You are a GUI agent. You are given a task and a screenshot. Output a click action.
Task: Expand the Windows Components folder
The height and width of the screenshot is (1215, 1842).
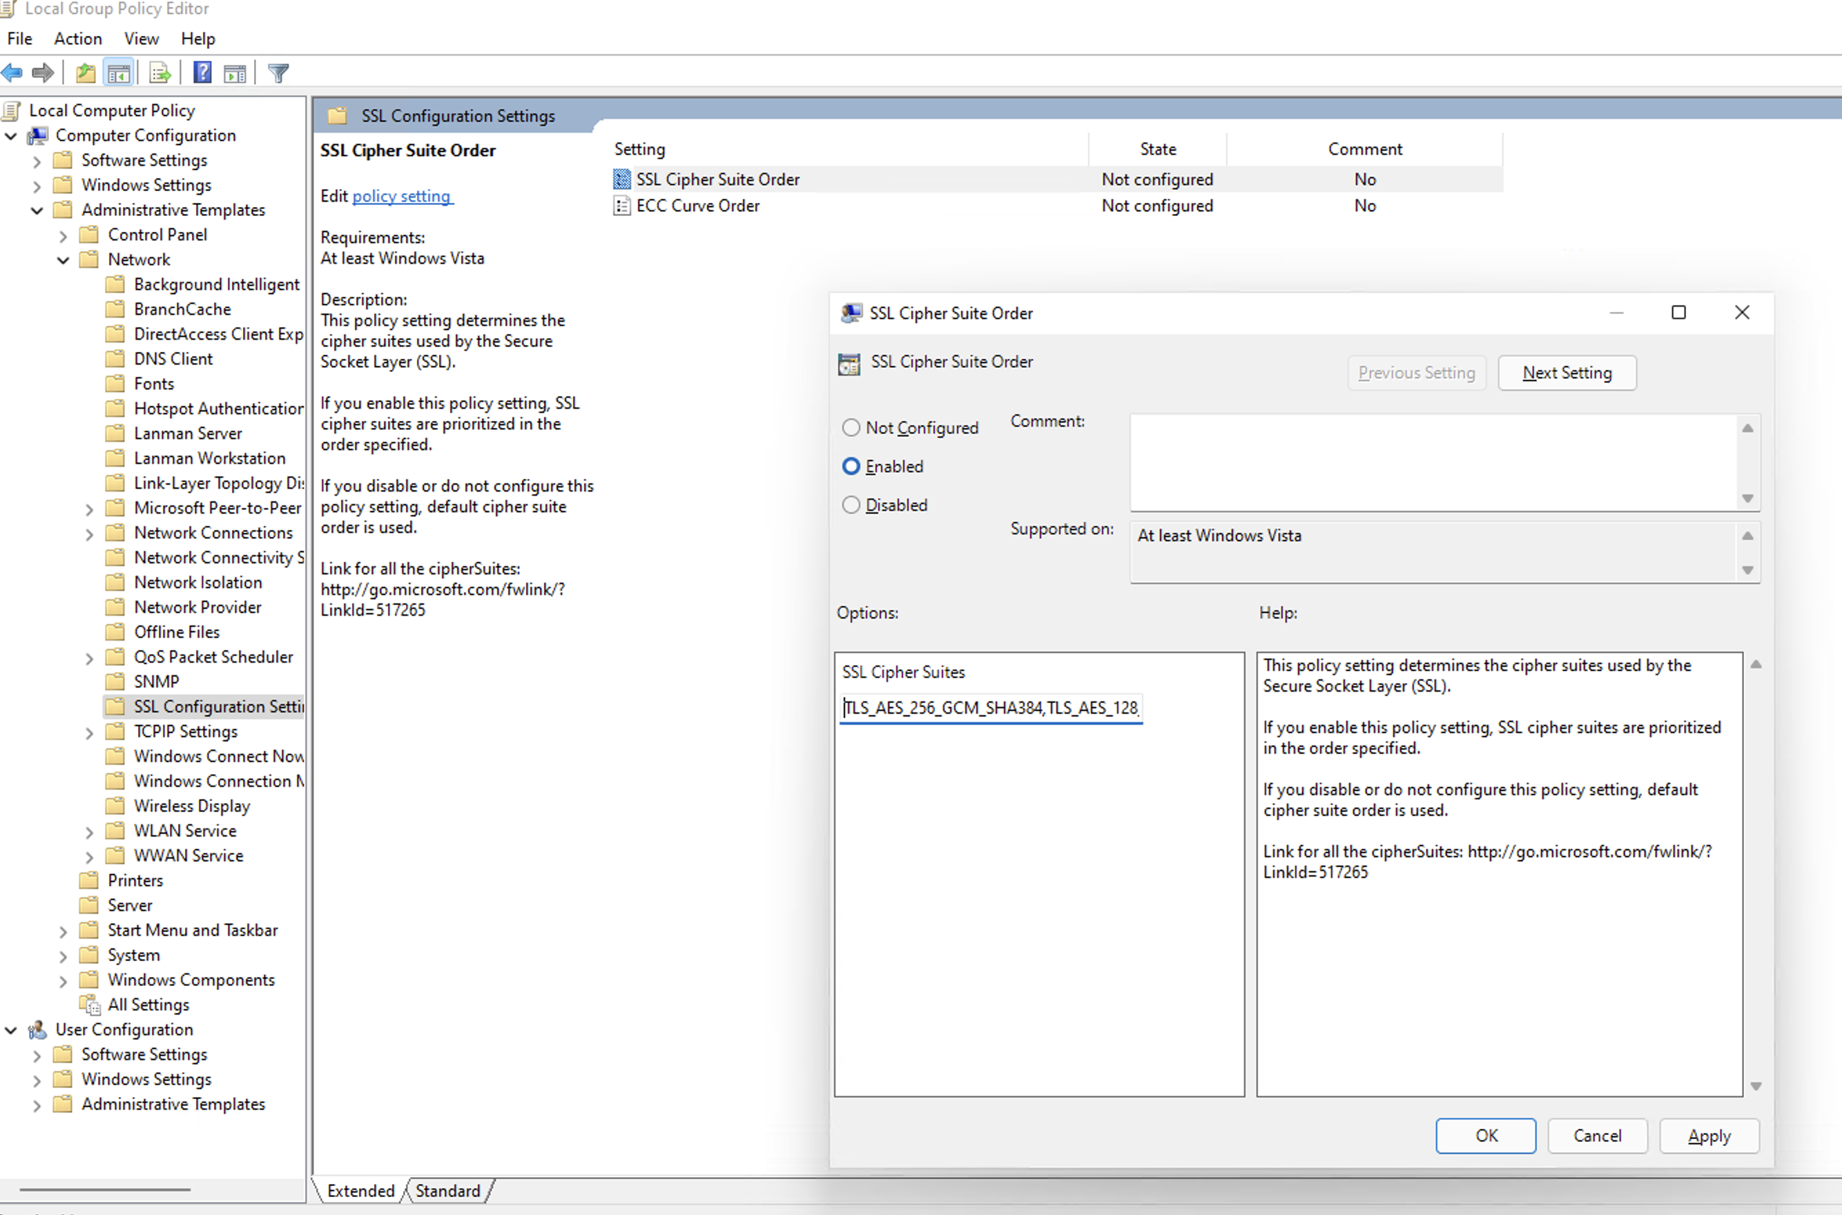[64, 980]
